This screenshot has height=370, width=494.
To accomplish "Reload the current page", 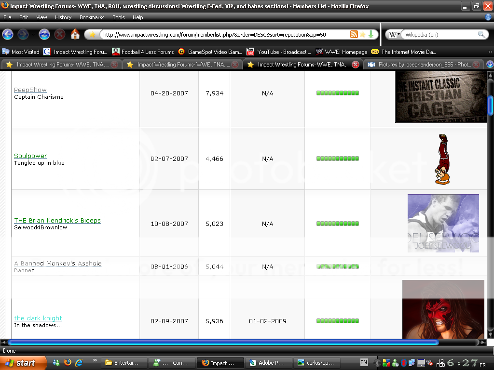I will click(x=44, y=34).
